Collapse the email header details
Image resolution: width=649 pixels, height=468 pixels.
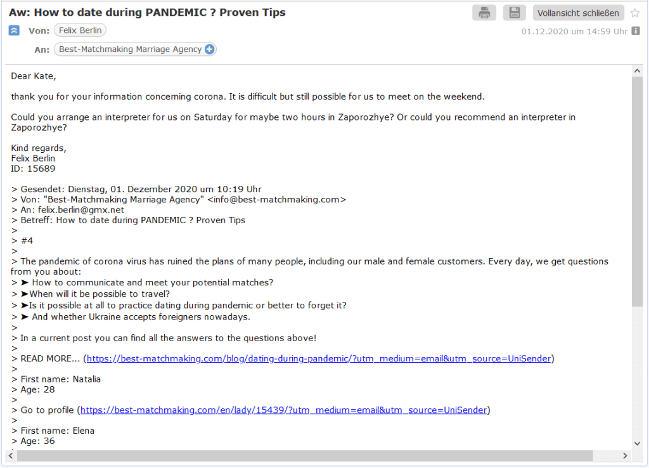tap(14, 30)
